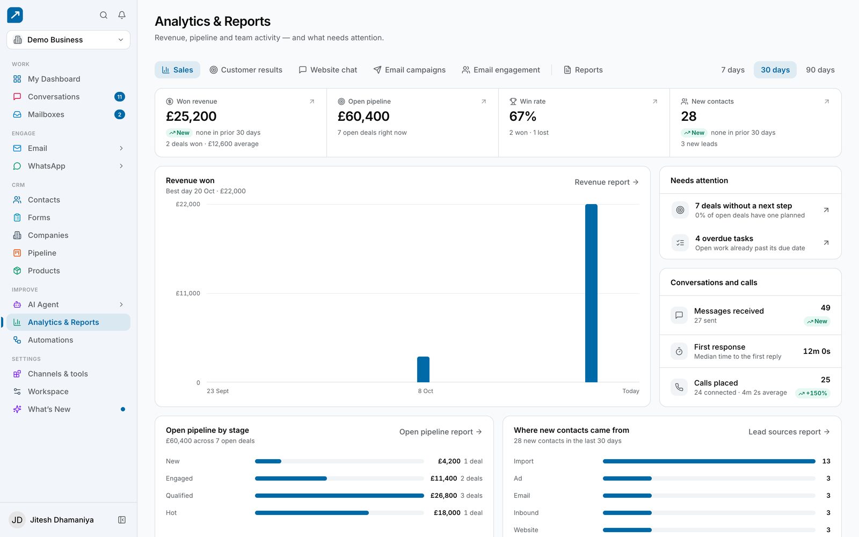
Task: Select Analytics & Reports sidebar item
Action: point(68,322)
